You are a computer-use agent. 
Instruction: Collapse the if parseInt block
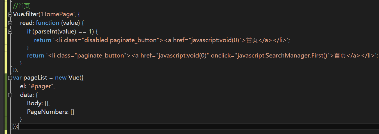10,32
